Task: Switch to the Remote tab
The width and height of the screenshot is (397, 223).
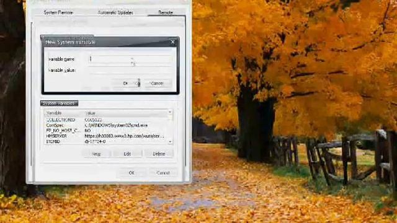Action: [x=166, y=12]
